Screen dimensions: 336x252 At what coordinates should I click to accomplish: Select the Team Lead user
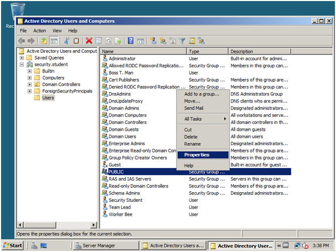tap(119, 207)
